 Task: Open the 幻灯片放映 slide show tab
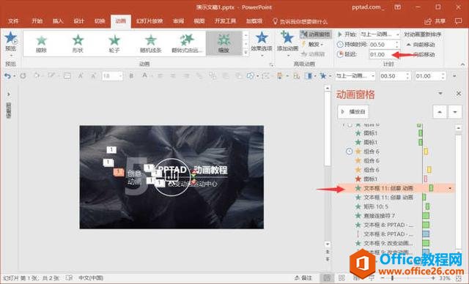[149, 21]
